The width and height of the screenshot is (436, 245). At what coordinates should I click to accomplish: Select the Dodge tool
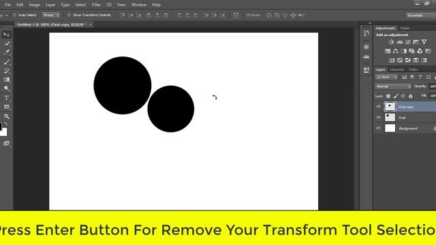(x=7, y=88)
